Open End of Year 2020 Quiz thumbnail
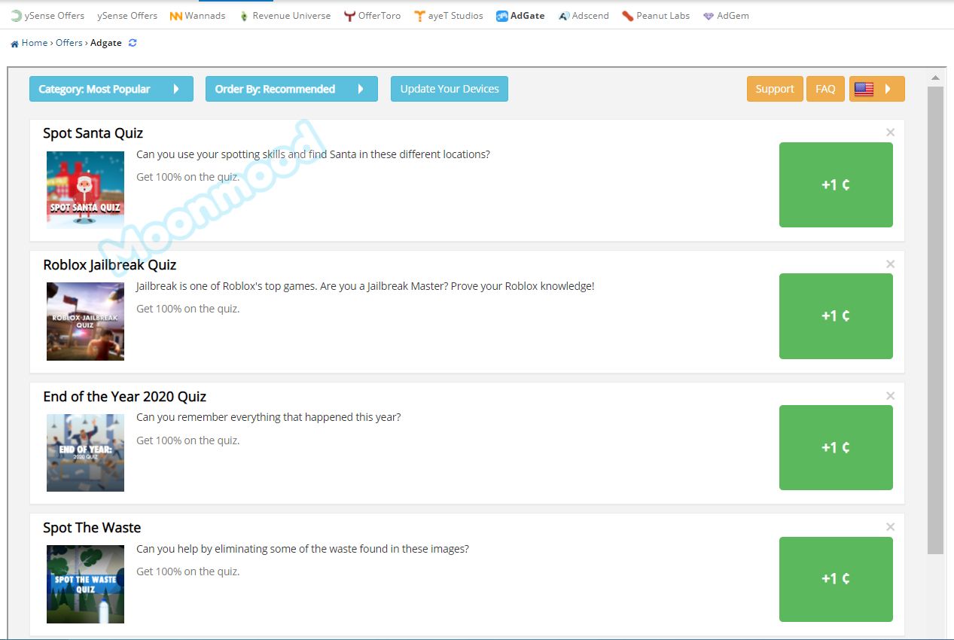 click(x=85, y=453)
